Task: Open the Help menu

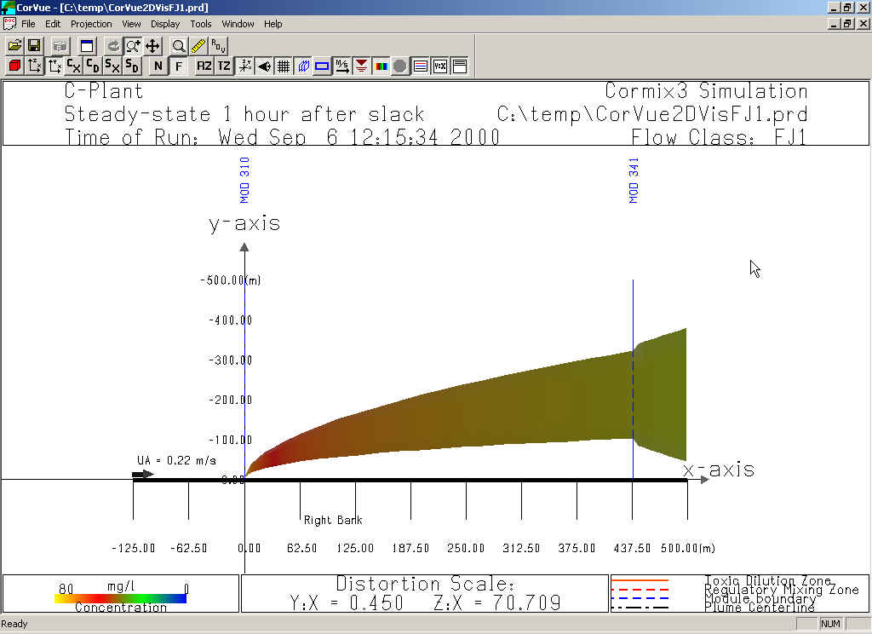Action: tap(273, 24)
